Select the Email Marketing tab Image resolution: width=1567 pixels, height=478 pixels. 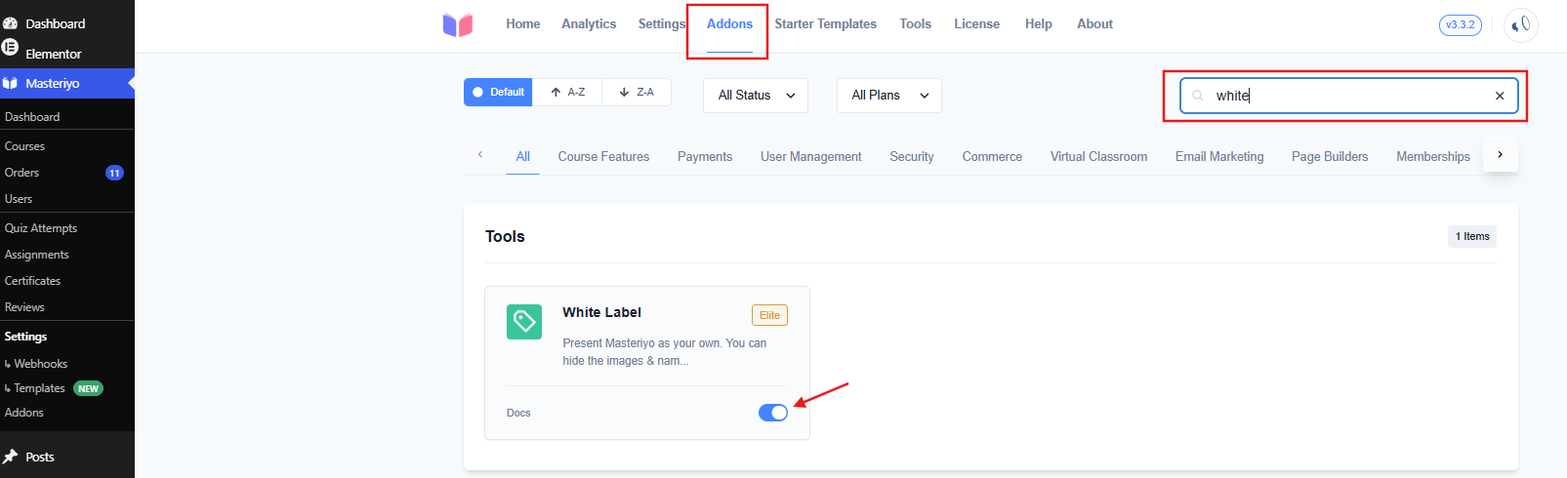click(x=1218, y=157)
